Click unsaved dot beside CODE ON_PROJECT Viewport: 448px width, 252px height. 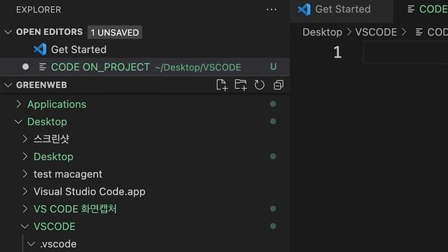click(25, 67)
